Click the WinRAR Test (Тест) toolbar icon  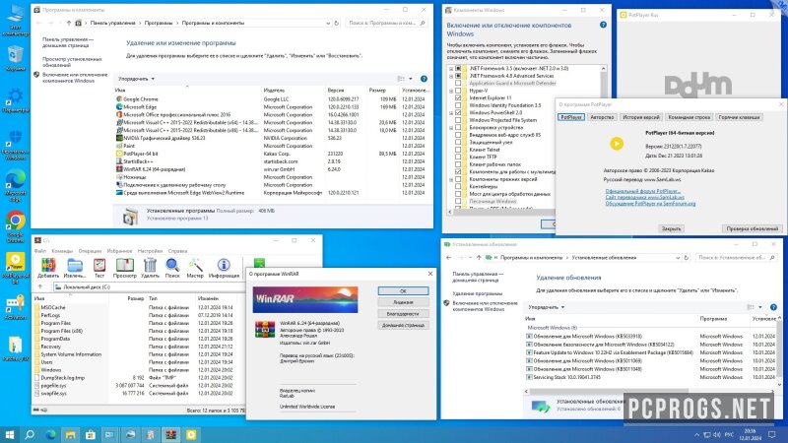point(99,268)
